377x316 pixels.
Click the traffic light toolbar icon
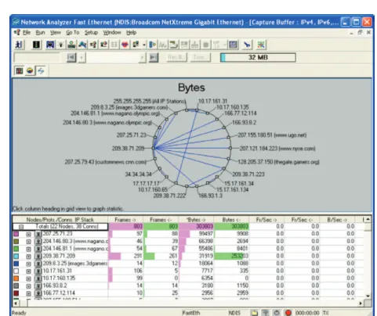click(36, 45)
